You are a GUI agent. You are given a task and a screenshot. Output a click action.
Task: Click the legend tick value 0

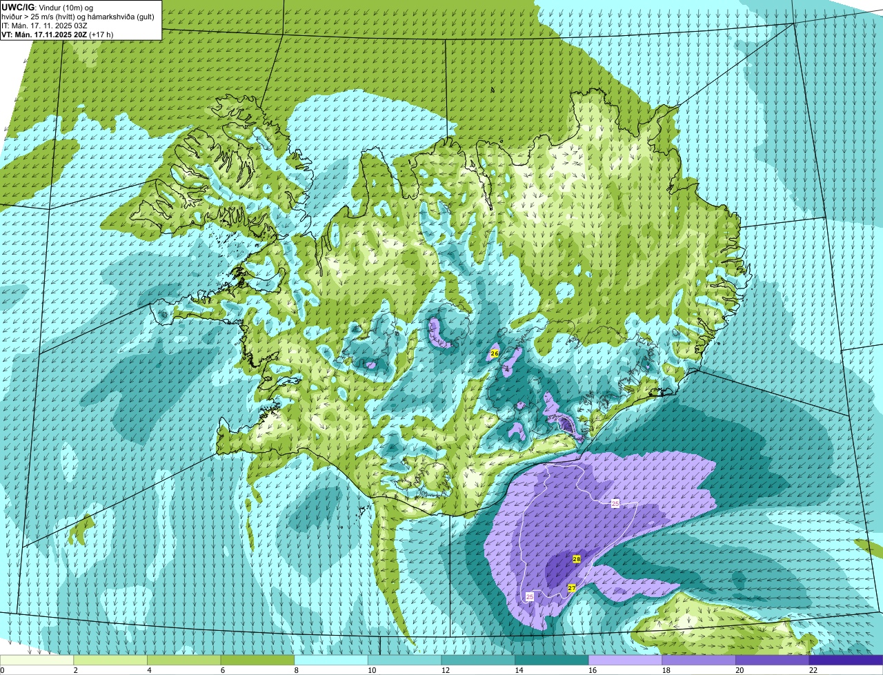(x=2, y=670)
